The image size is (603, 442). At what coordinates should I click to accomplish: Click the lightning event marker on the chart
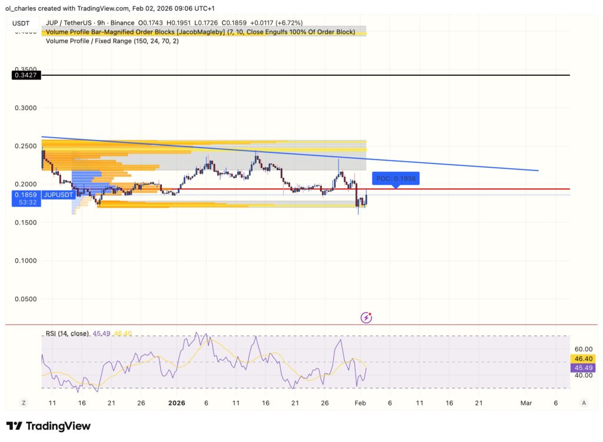tap(366, 317)
